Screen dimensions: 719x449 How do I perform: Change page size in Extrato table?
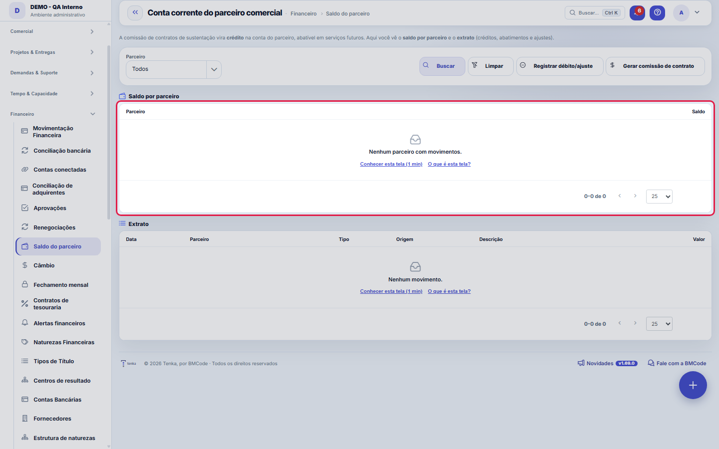coord(659,324)
